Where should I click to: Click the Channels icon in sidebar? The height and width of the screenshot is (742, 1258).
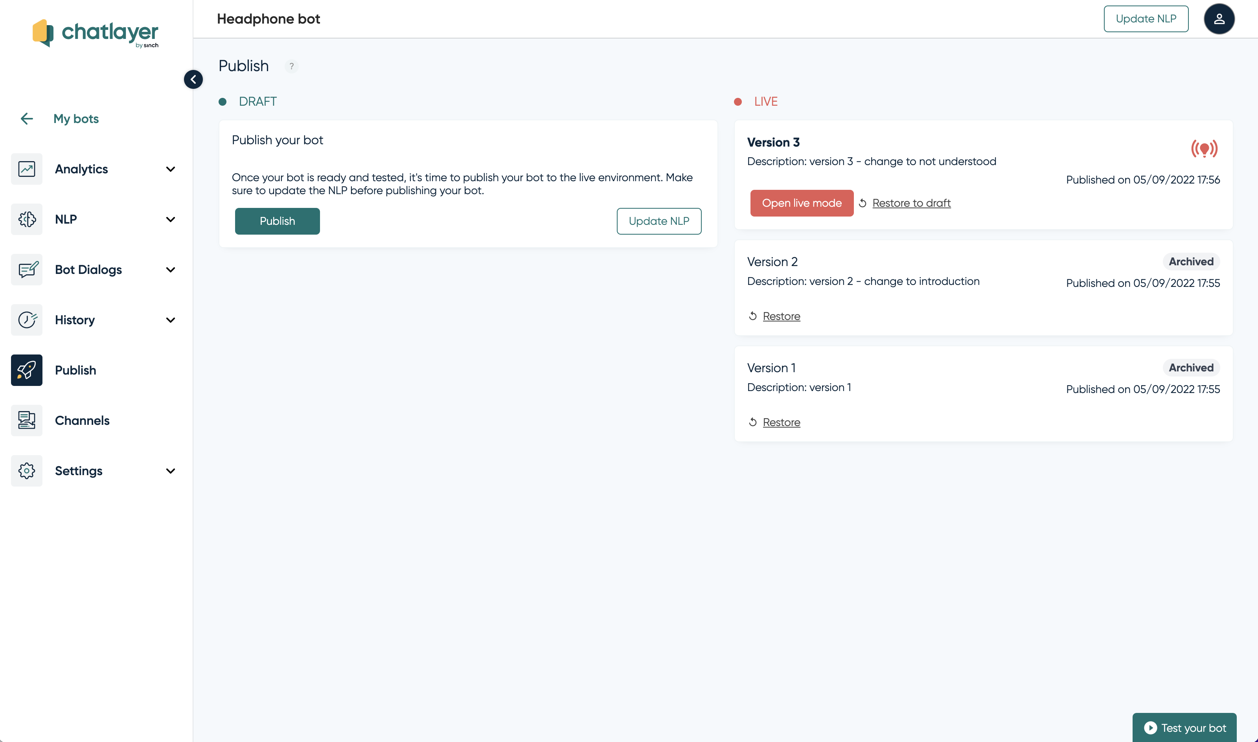tap(26, 421)
